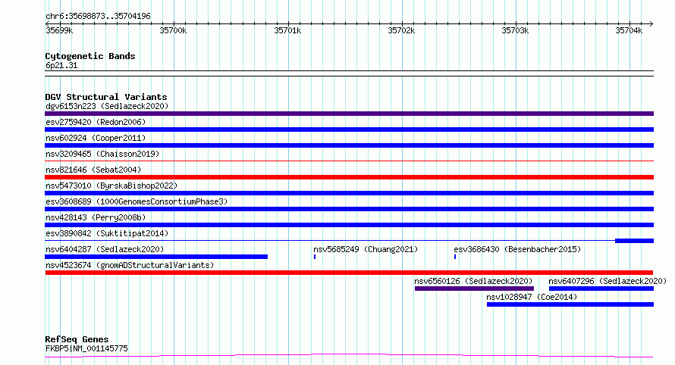
Task: Open nsv428143 (Perry2008b) variant label
Action: pyautogui.click(x=96, y=217)
